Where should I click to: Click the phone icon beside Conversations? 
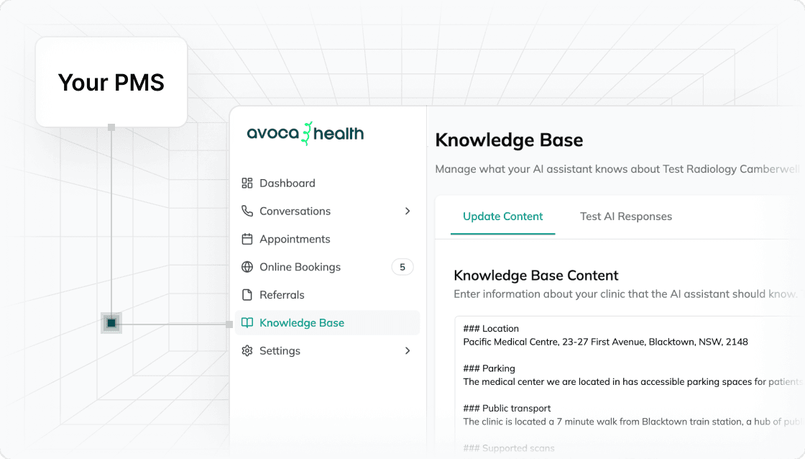(x=247, y=211)
